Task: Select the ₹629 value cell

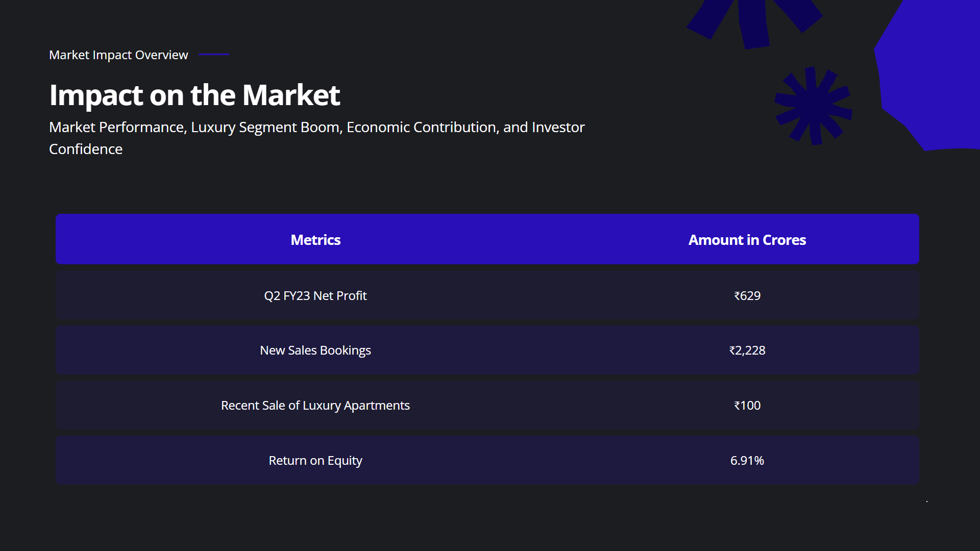Action: [747, 296]
